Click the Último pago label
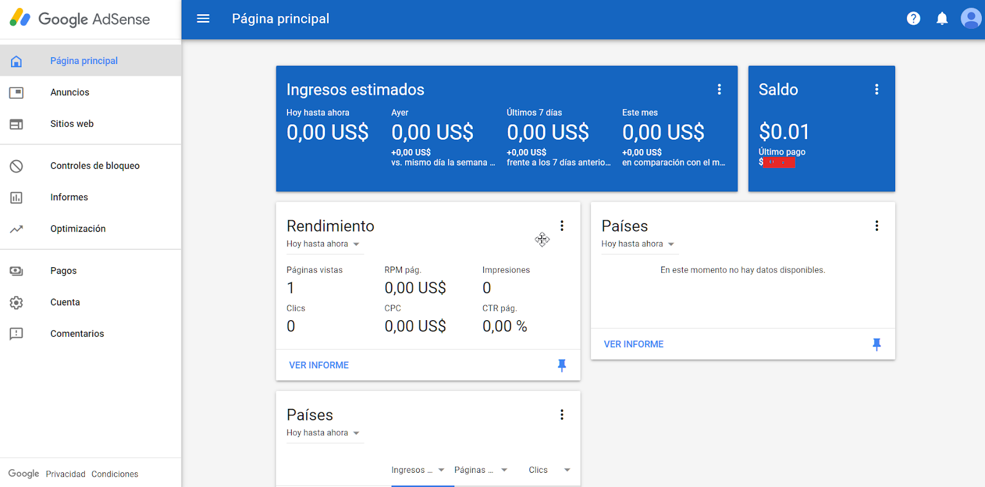This screenshot has height=487, width=985. click(782, 152)
